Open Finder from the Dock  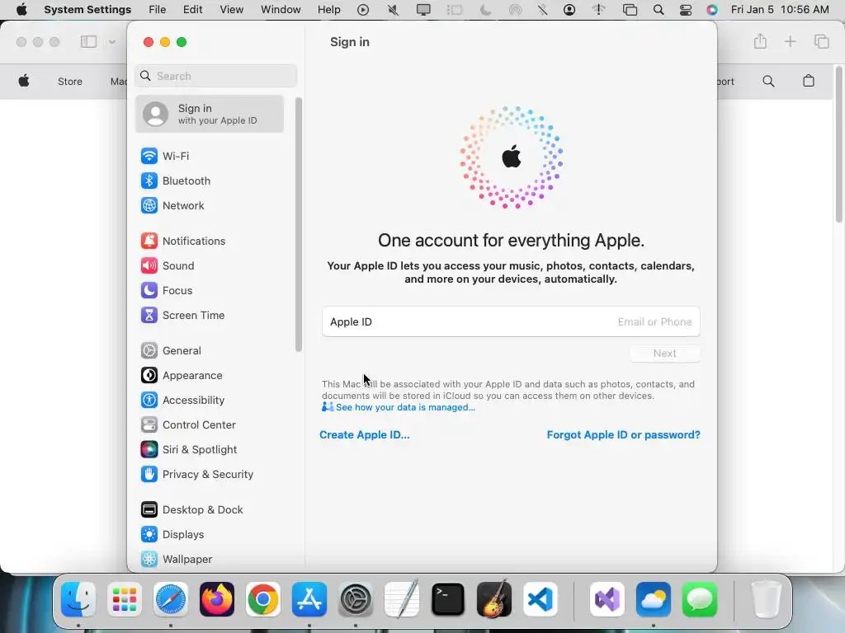(78, 599)
